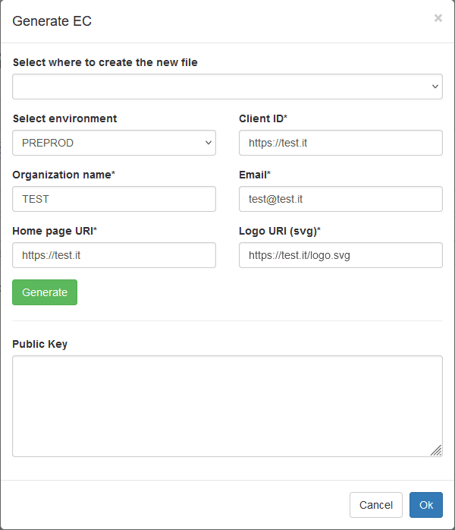The image size is (455, 530).
Task: Focus the Logo URI svg field
Action: click(340, 255)
